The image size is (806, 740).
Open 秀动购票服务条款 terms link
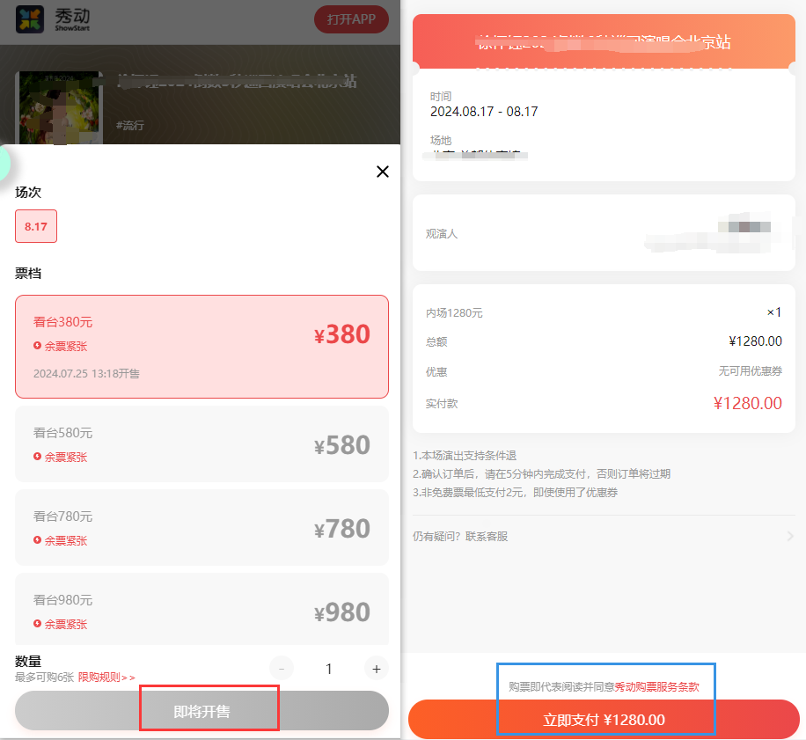(657, 687)
